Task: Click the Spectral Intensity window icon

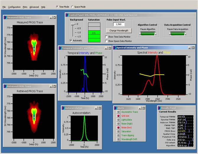Action: 115,48
